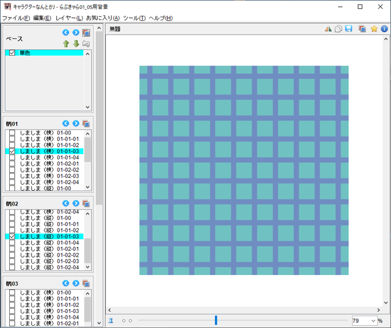Click previous arrow in ベース panel
Image resolution: width=391 pixels, height=328 pixels.
(x=66, y=32)
